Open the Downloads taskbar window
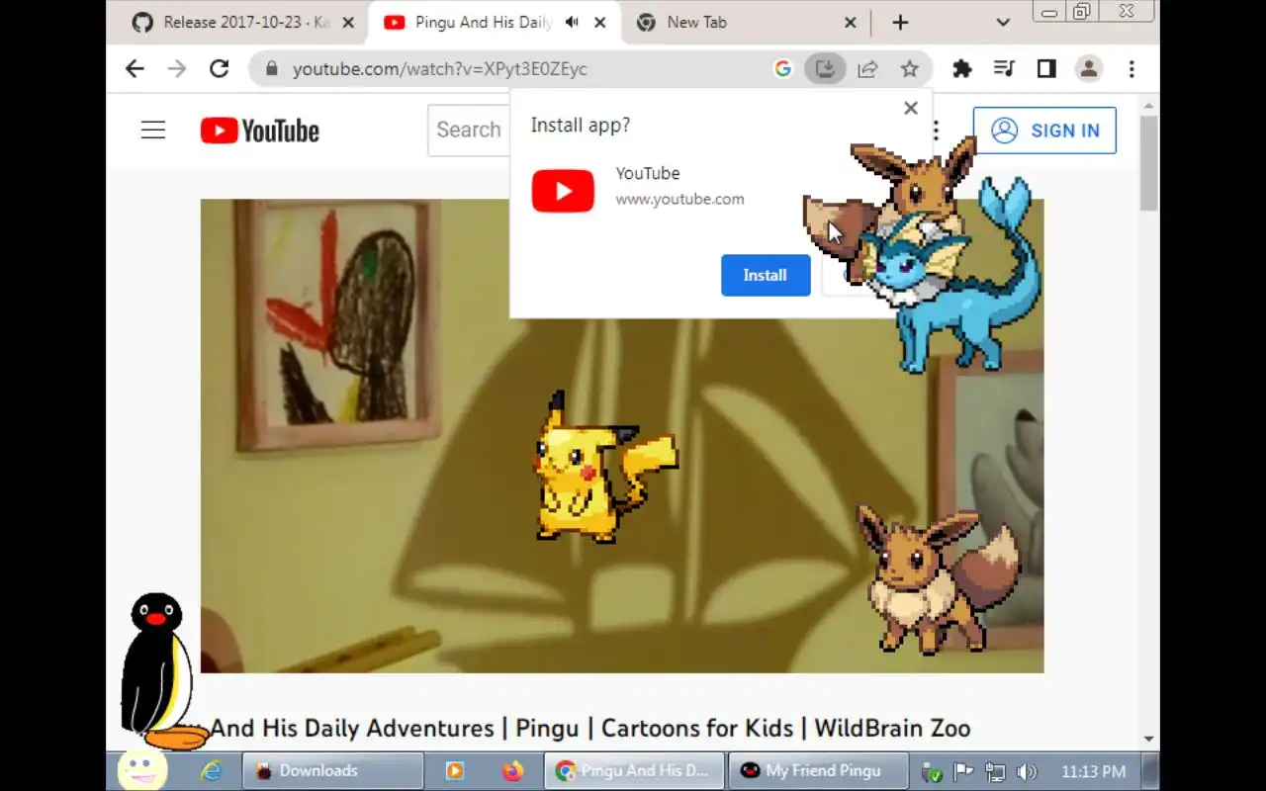Image resolution: width=1266 pixels, height=791 pixels. click(x=332, y=770)
